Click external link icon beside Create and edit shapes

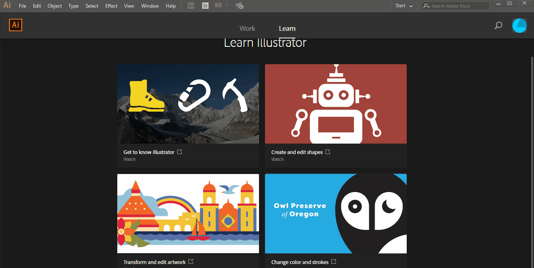click(328, 152)
